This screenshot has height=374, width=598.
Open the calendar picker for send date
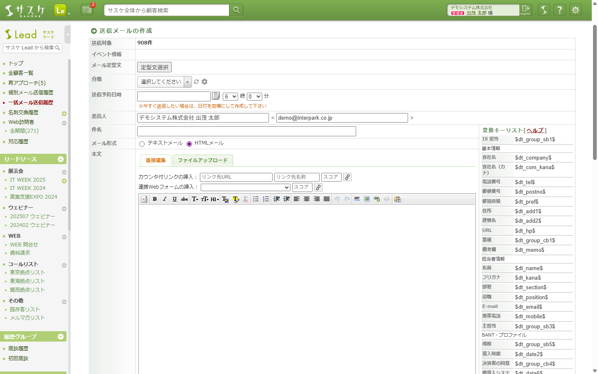[216, 96]
